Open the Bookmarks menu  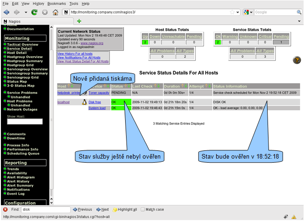[56, 4]
